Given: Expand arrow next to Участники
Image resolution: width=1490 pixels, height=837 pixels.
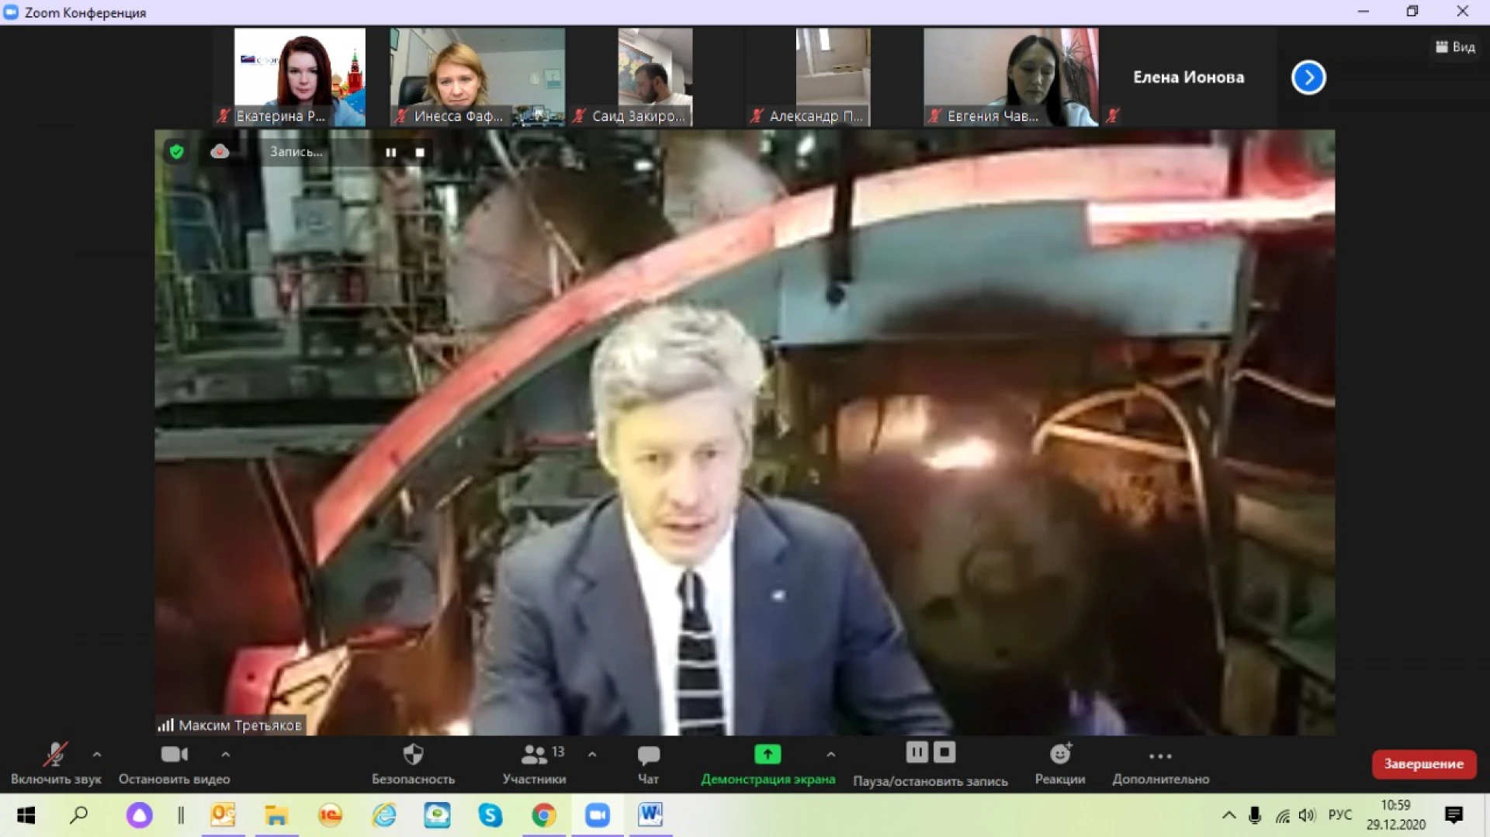Looking at the screenshot, I should 592,754.
